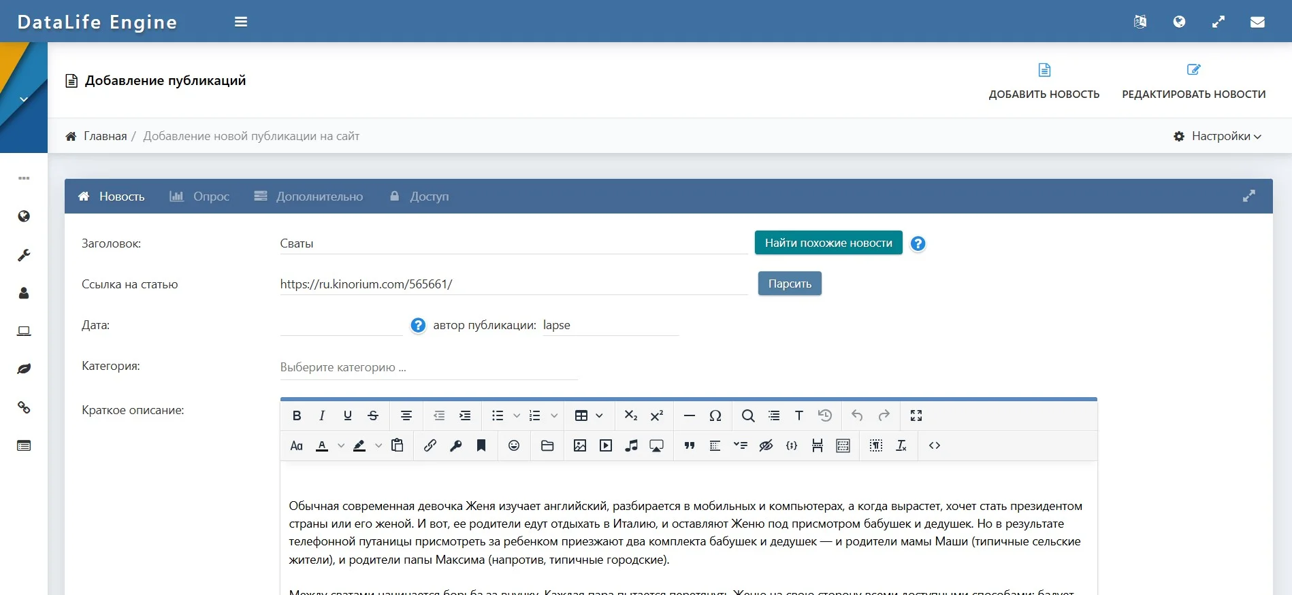The height and width of the screenshot is (595, 1292).
Task: Insert a numbered list
Action: [535, 415]
